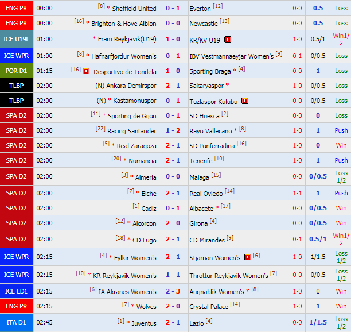This screenshot has height=332, width=351.
Task: Click Tenerife team name
Action: [201, 161]
